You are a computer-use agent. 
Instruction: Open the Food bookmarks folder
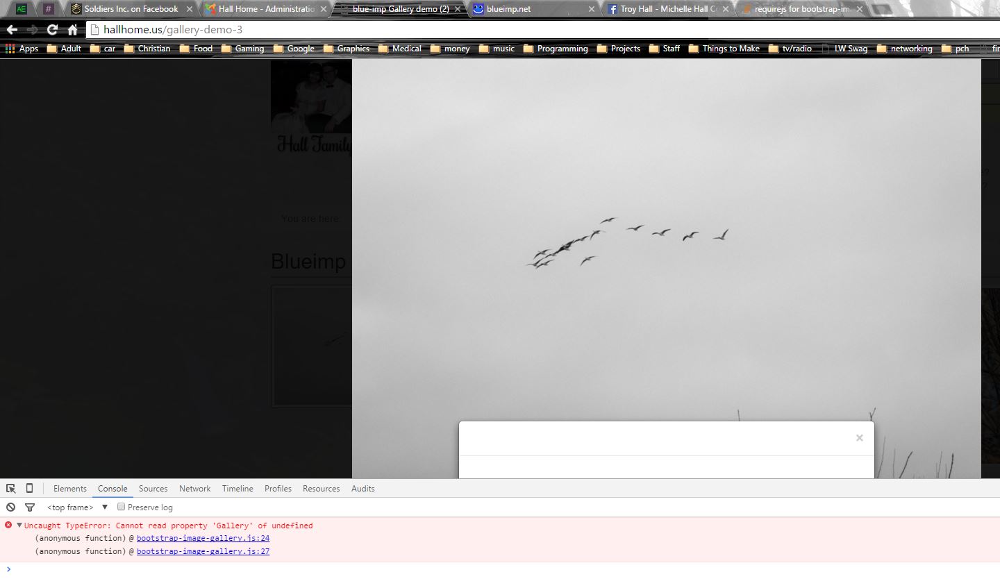coord(196,49)
